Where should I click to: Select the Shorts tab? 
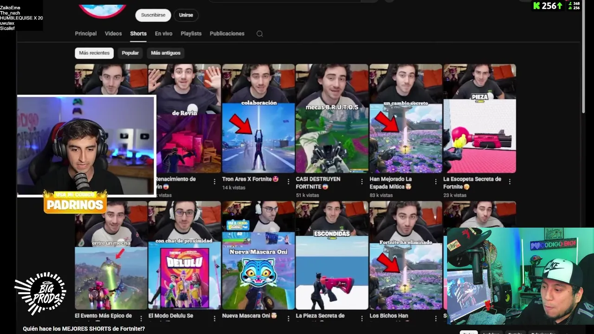tap(138, 33)
